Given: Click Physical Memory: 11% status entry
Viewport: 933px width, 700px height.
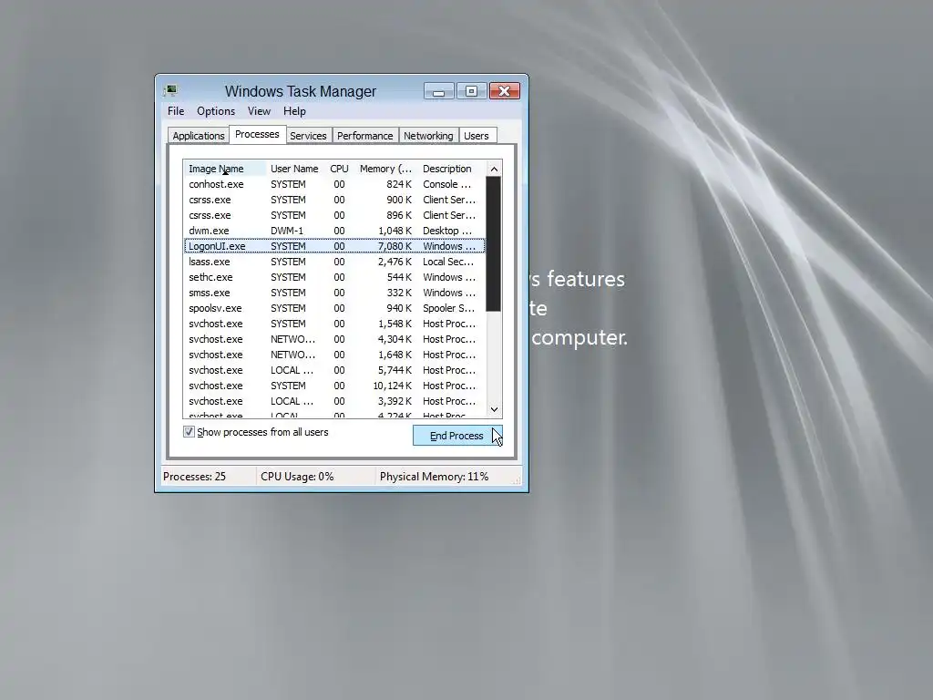Looking at the screenshot, I should click(x=434, y=477).
